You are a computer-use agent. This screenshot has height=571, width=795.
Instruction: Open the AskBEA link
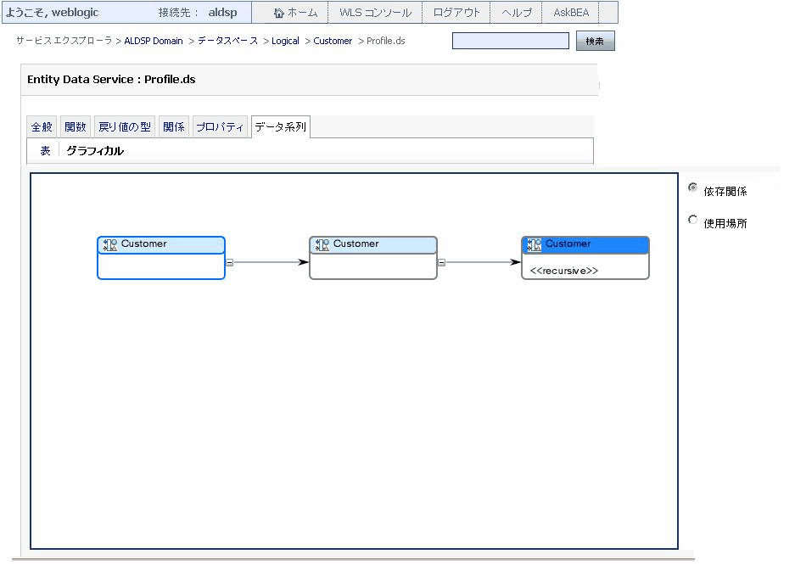(x=571, y=13)
